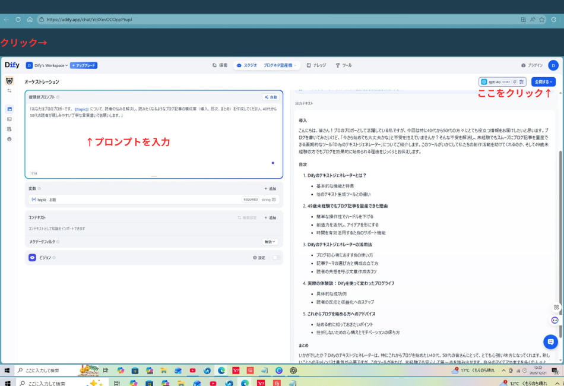Open the 公開する dropdown button

point(543,81)
